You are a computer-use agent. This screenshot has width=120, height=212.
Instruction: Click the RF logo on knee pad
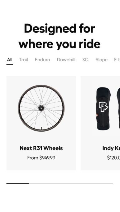pyautogui.click(x=103, y=107)
